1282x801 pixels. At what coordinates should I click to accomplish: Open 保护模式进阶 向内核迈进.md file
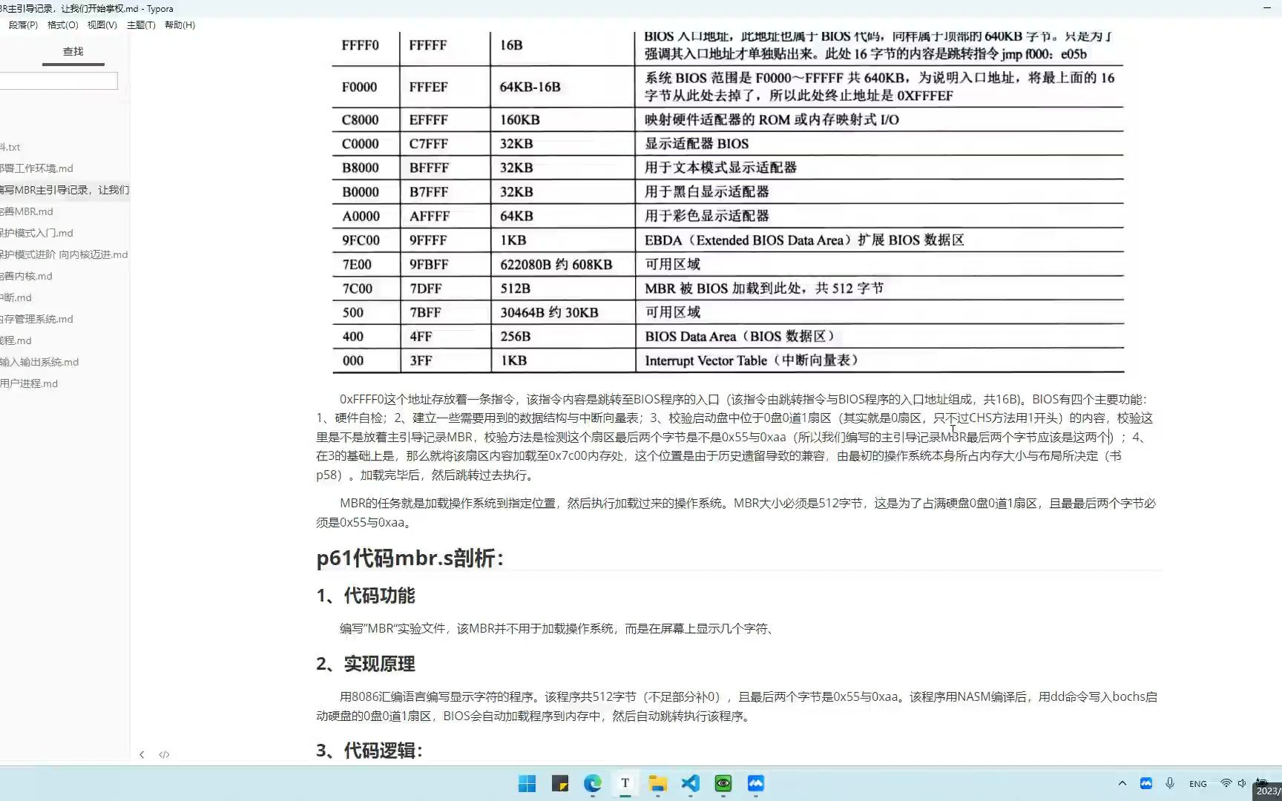point(65,254)
